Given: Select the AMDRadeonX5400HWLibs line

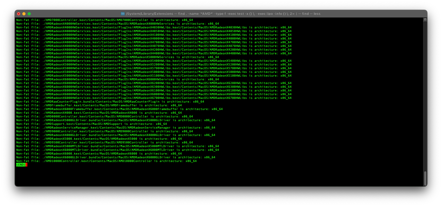Looking at the screenshot, I should (154, 61).
